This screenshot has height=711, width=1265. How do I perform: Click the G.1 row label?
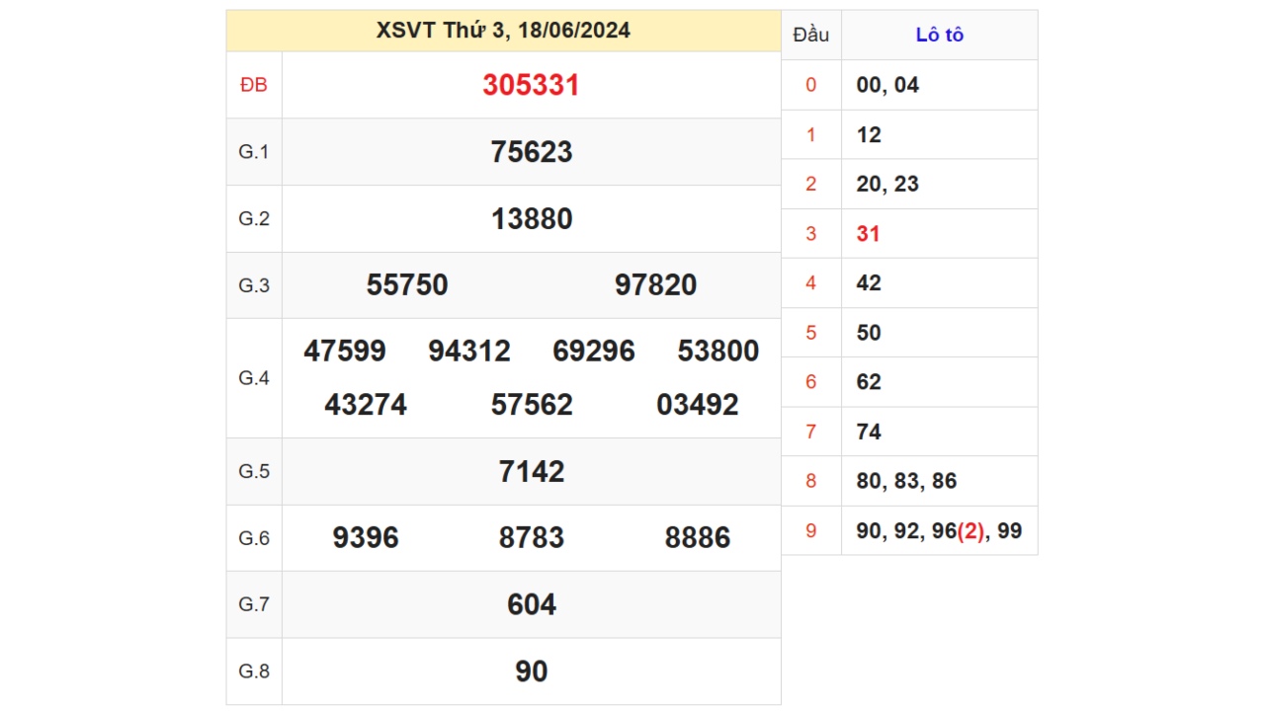point(254,152)
